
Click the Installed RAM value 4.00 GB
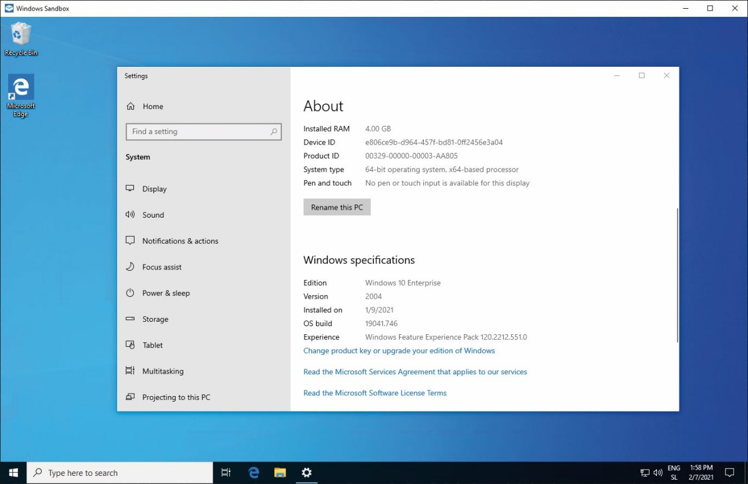[x=378, y=128]
